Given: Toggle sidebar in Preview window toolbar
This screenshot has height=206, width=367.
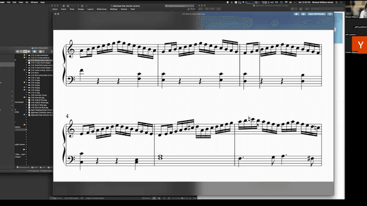Looking at the screenshot, I should coord(200,9).
